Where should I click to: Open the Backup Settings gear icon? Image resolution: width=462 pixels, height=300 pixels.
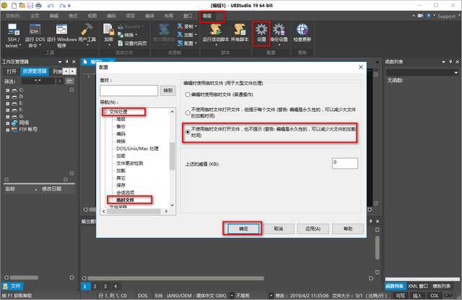(279, 30)
